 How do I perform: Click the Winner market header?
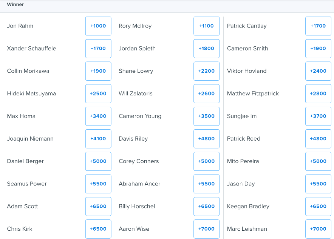[x=15, y=5]
